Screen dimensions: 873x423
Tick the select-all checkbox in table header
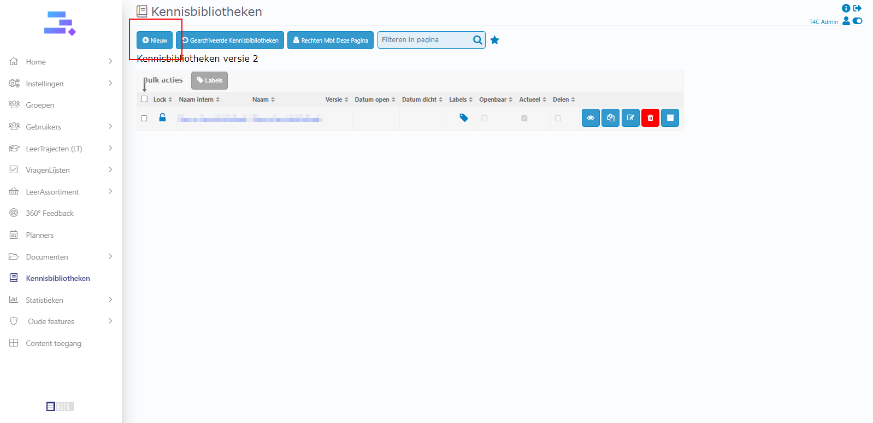[x=144, y=99]
